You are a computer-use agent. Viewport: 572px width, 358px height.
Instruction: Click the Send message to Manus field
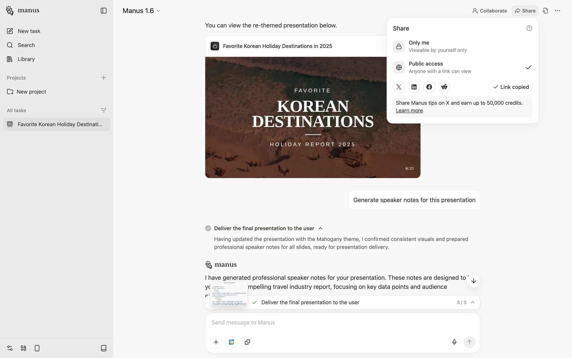tap(328, 322)
